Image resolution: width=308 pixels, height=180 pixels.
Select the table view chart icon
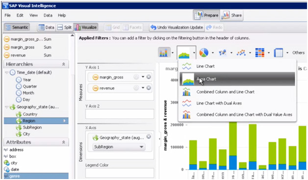(x=279, y=52)
